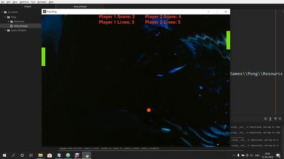Open the Find menu
This screenshot has height=159, width=284.
pos(33,2)
